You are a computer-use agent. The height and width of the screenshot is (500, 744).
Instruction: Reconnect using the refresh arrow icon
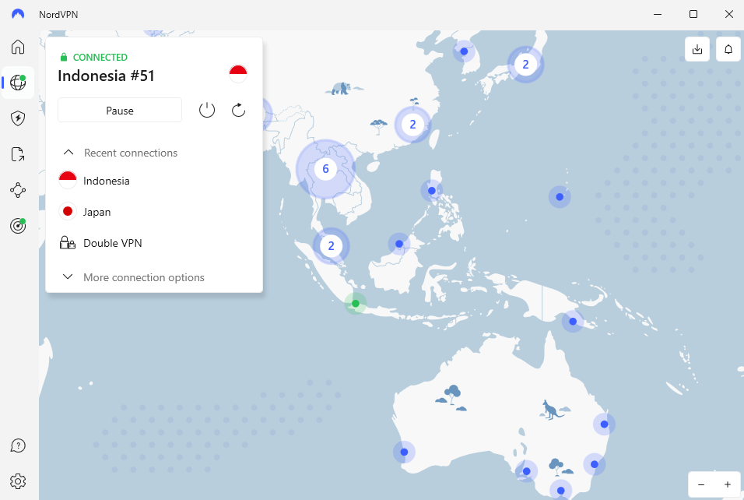click(238, 110)
